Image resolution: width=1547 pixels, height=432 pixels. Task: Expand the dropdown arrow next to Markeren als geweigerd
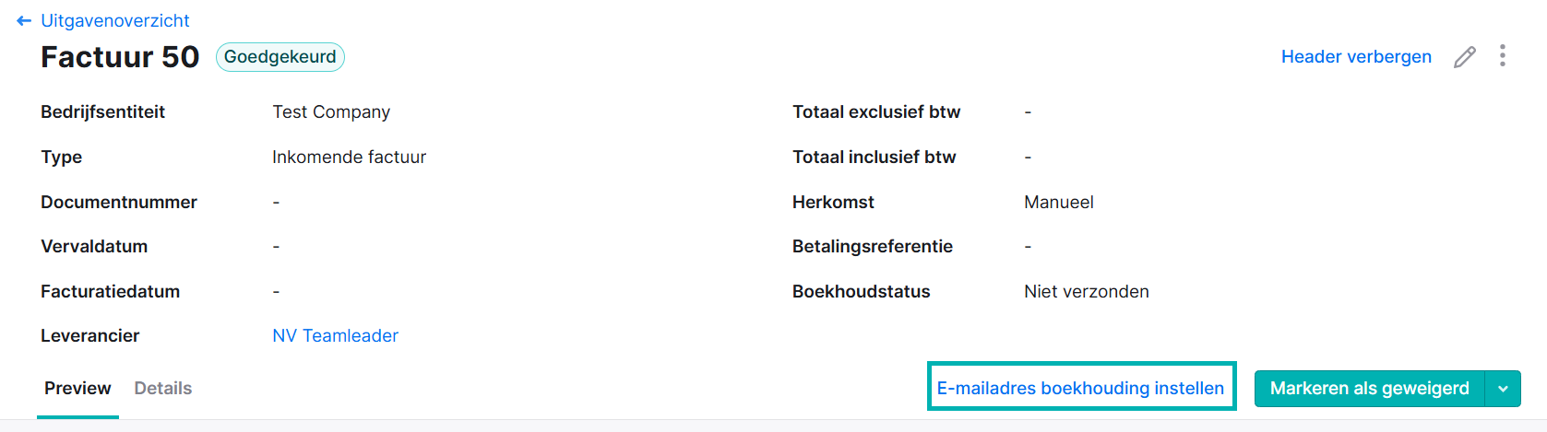[x=1503, y=389]
